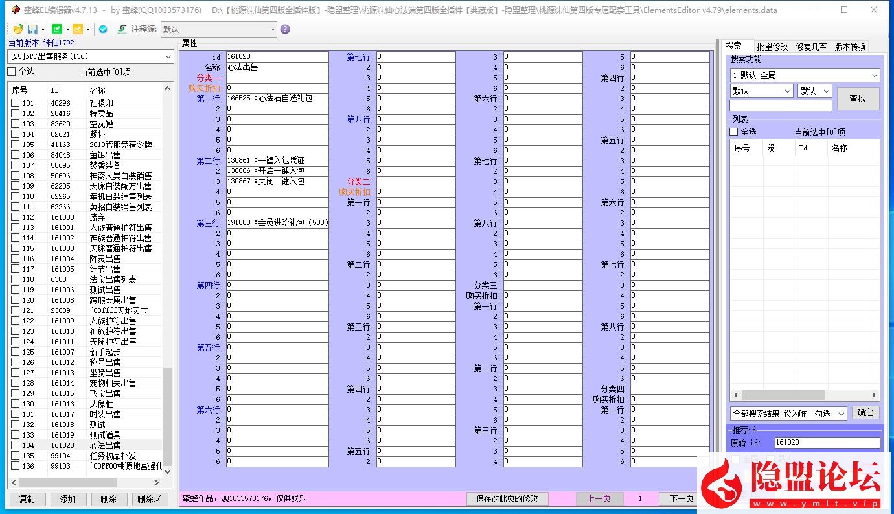Select list row 时装出售

coord(86,414)
